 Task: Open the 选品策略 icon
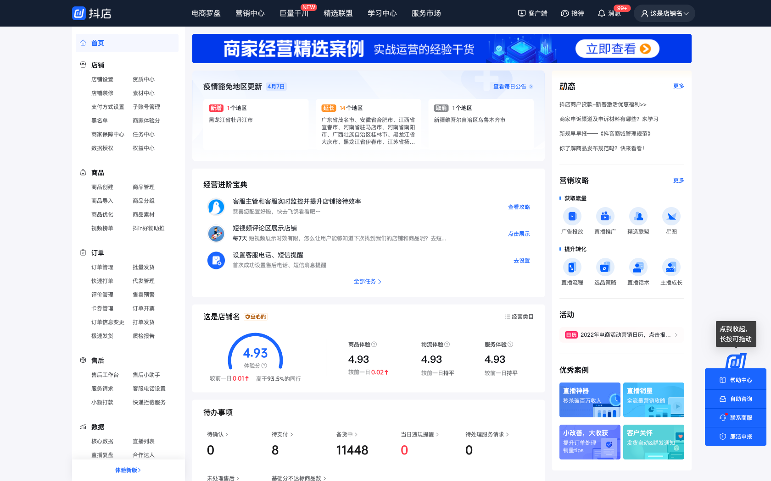tap(605, 267)
